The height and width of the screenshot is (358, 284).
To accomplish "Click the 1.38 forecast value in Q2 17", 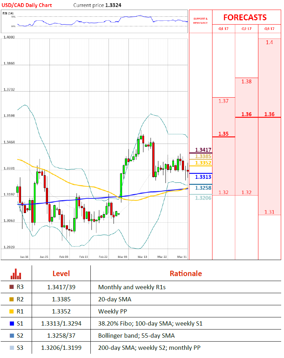I will pyautogui.click(x=247, y=82).
